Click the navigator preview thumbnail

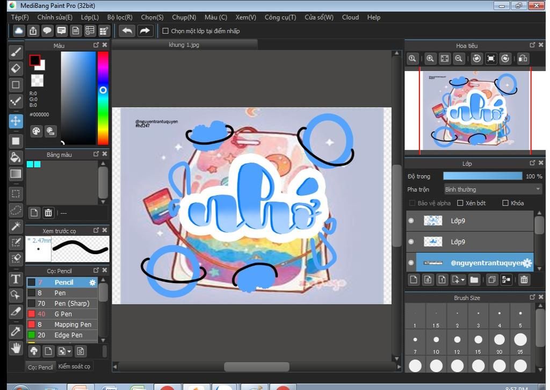(x=475, y=112)
